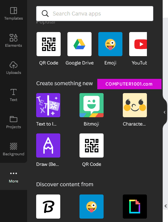The image size is (168, 222).
Task: Click the "Characte..." label
Action: pos(134,124)
